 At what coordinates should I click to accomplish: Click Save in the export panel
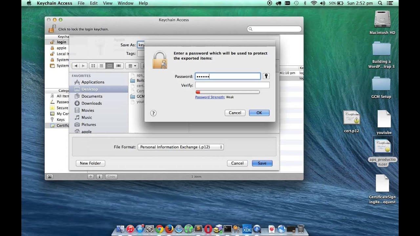[262, 163]
